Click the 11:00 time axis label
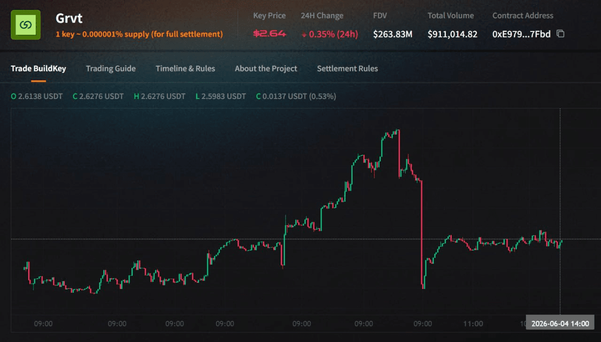601x342 pixels. pos(473,324)
